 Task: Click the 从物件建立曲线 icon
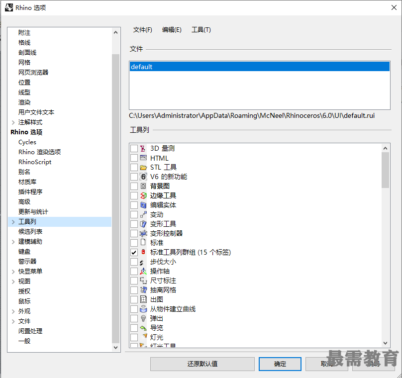tap(143, 309)
